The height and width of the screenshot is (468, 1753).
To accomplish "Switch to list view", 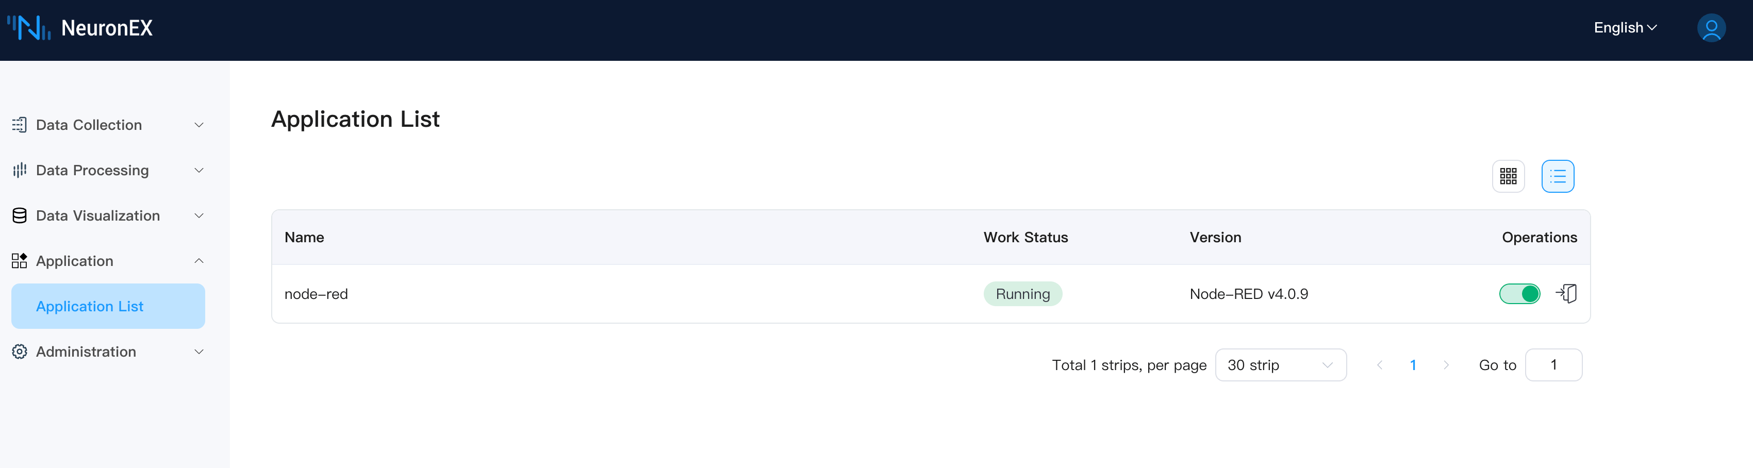I will coord(1559,176).
